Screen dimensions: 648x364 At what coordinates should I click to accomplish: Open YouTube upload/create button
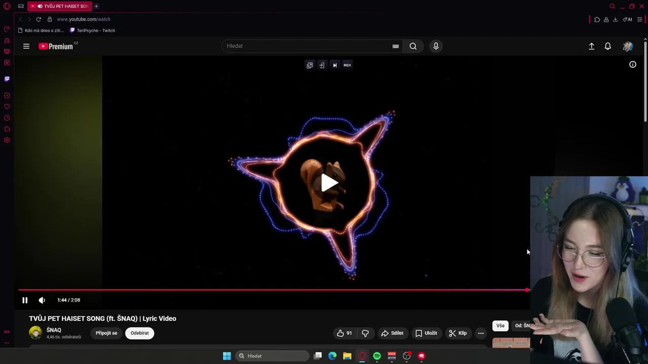pyautogui.click(x=591, y=46)
